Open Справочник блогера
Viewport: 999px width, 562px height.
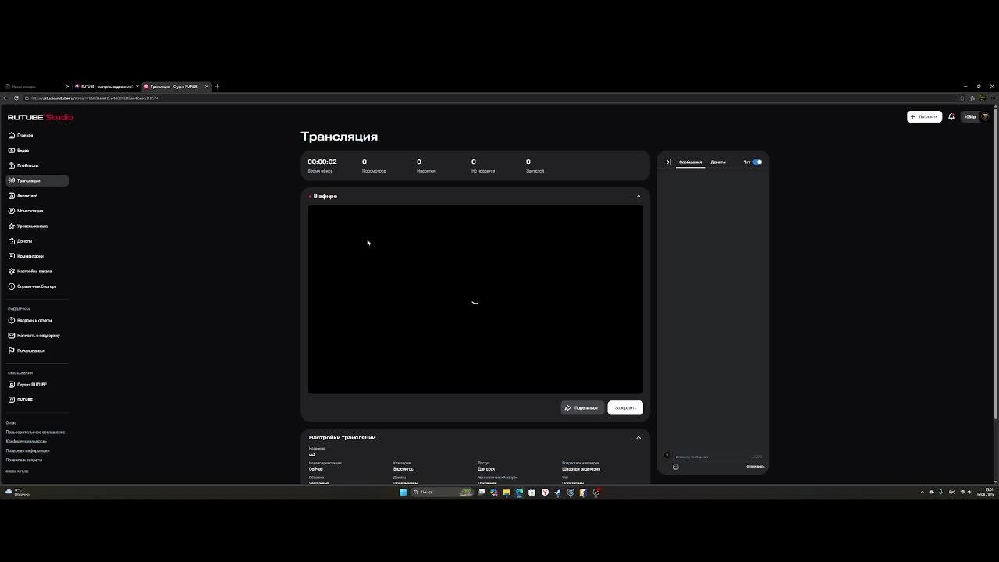(36, 286)
